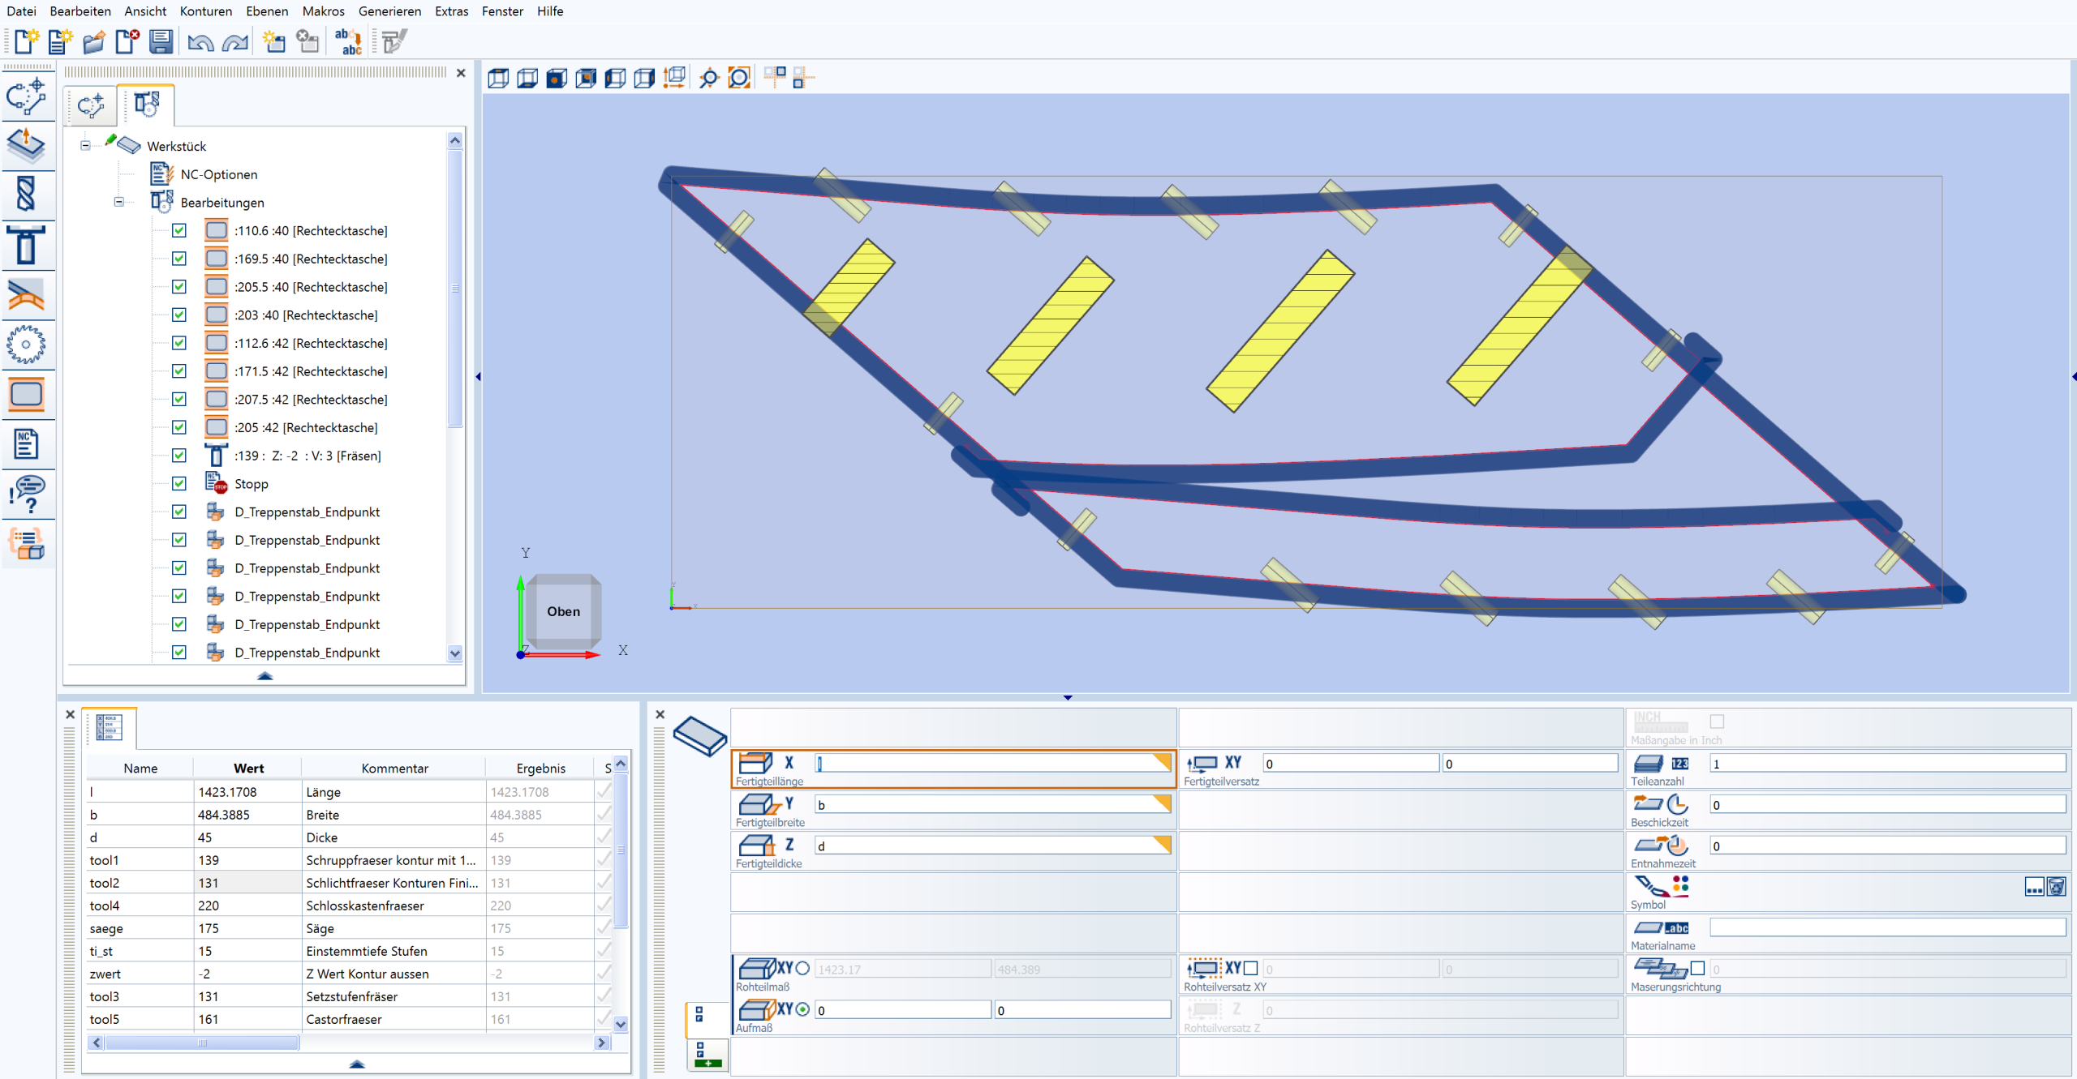Collapse the Werkstück tree node
The width and height of the screenshot is (2077, 1079).
[85, 146]
